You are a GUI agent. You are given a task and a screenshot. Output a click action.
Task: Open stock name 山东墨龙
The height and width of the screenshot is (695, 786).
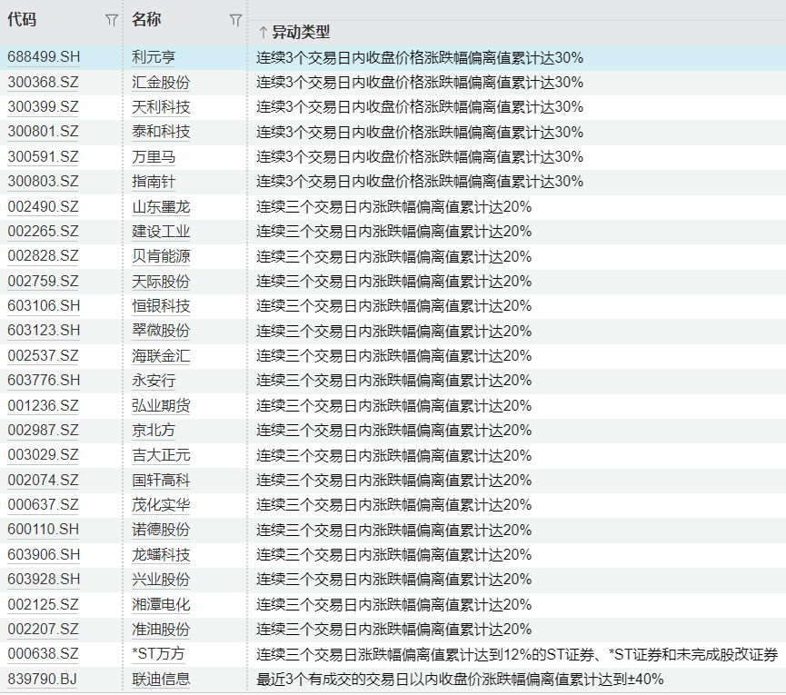point(161,206)
